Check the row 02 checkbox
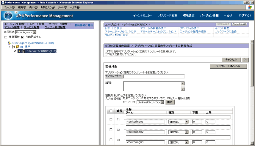 point(111,129)
